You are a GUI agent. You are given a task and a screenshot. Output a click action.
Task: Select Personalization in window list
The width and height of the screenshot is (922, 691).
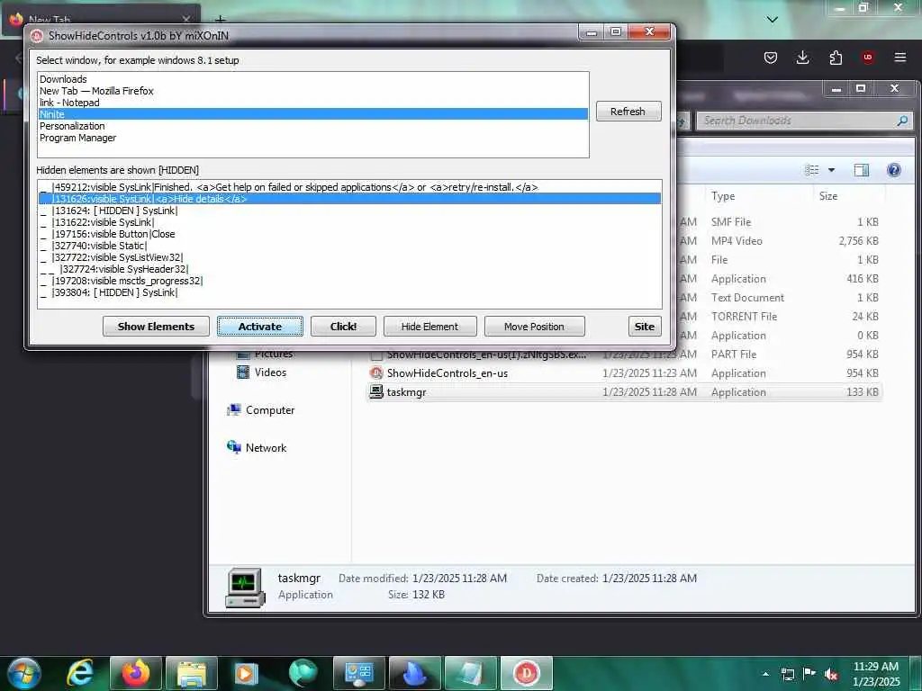tap(312, 126)
